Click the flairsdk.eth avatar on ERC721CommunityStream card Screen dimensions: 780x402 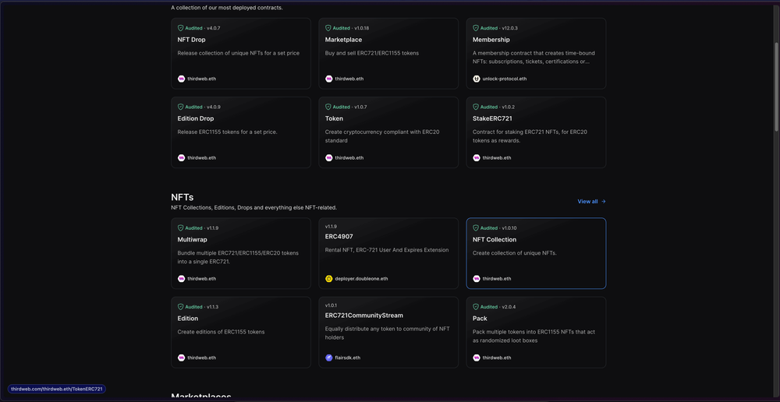coord(329,358)
